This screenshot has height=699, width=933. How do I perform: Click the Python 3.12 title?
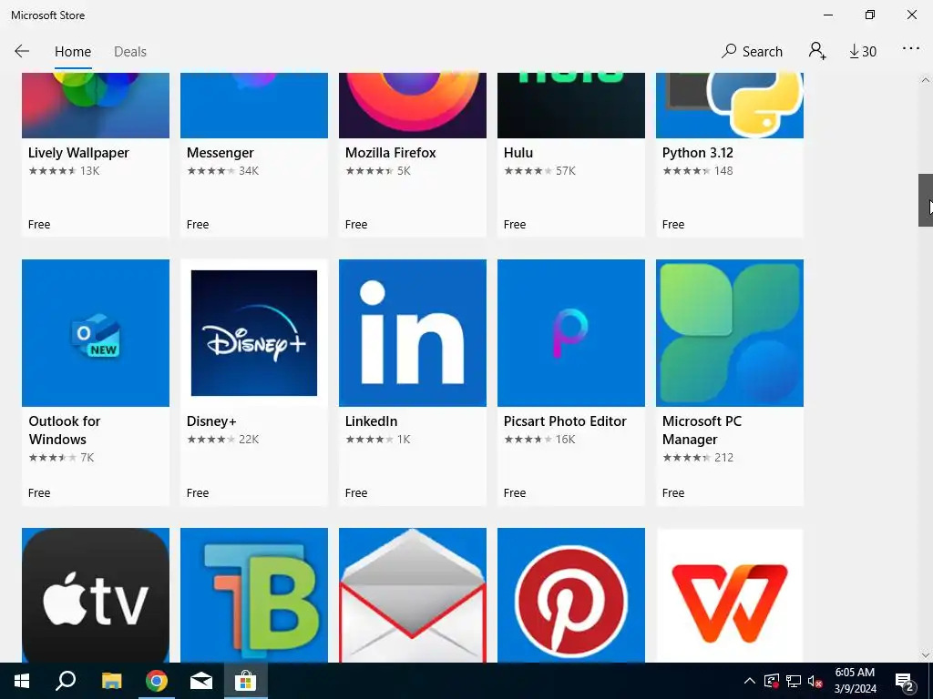(x=697, y=153)
